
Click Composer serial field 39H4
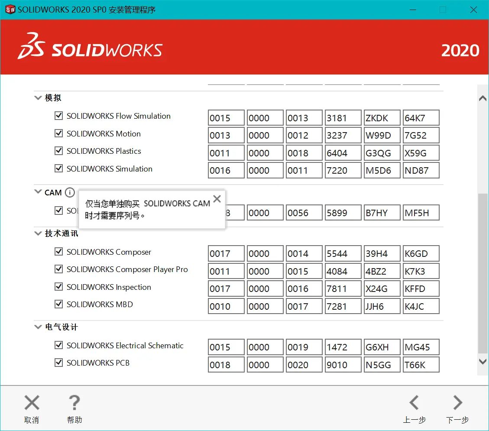(382, 253)
